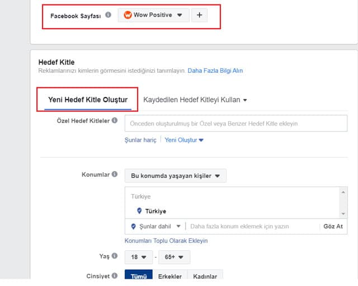The image size is (358, 286).
Task: Focus the Özel Hedef Kitle input field
Action: click(236, 123)
